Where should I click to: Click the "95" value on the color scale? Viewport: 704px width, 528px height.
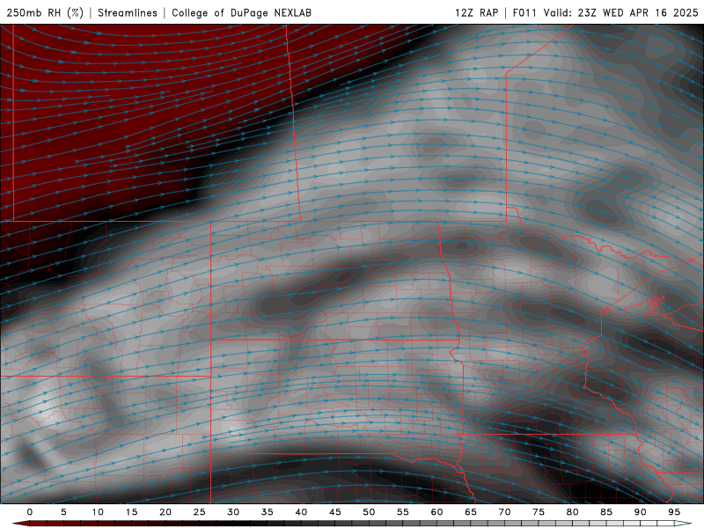(x=674, y=512)
